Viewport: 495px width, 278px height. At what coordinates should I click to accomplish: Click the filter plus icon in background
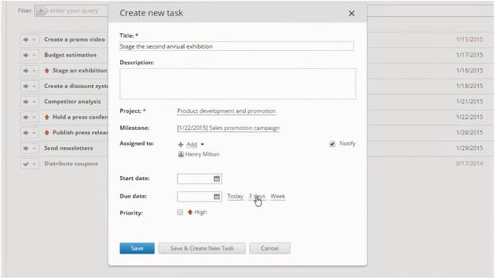point(41,11)
